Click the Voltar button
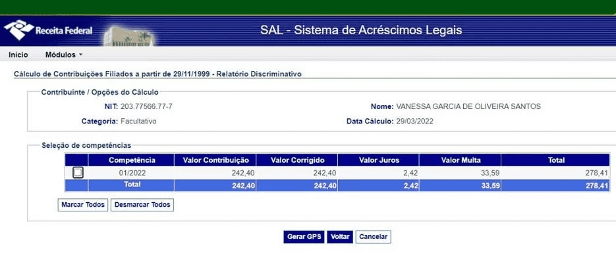Screen dimensions: 616x258 pos(340,236)
